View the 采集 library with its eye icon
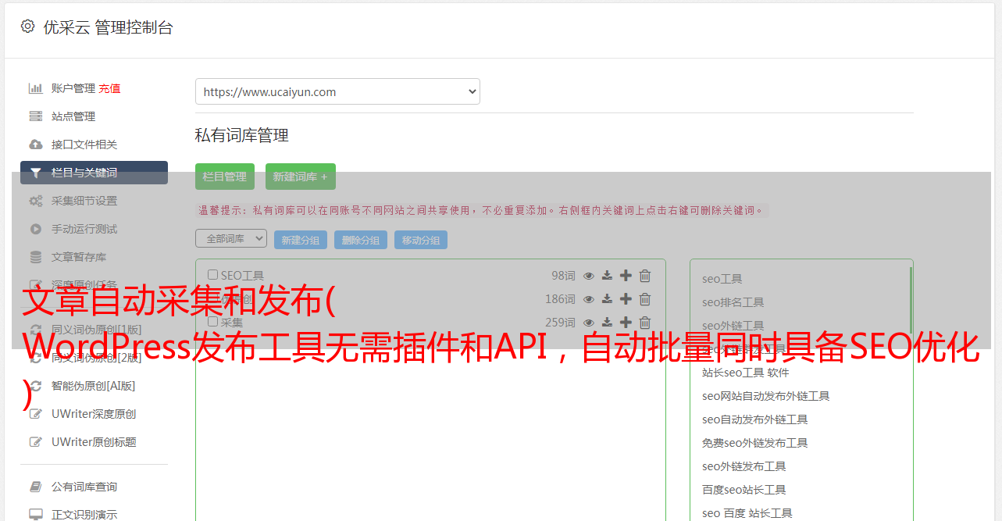Viewport: 1002px width, 521px height. [x=589, y=323]
